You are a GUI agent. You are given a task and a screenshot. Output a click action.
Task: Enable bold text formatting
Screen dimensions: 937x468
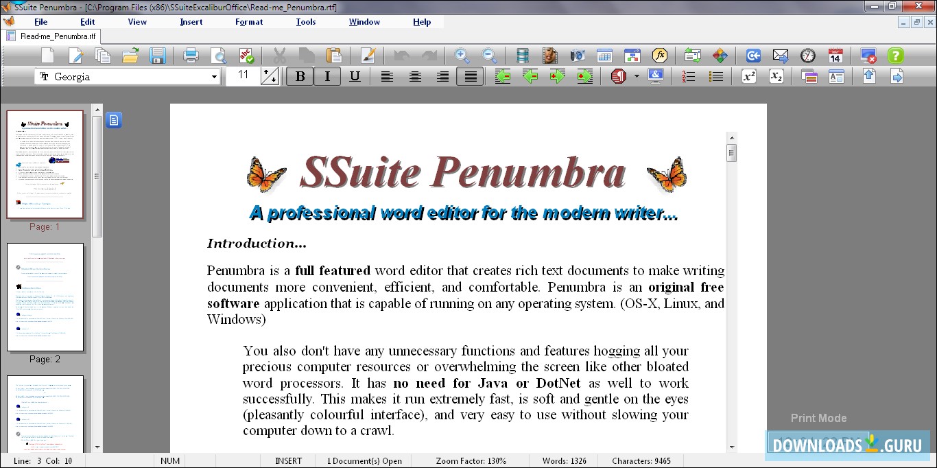click(300, 76)
